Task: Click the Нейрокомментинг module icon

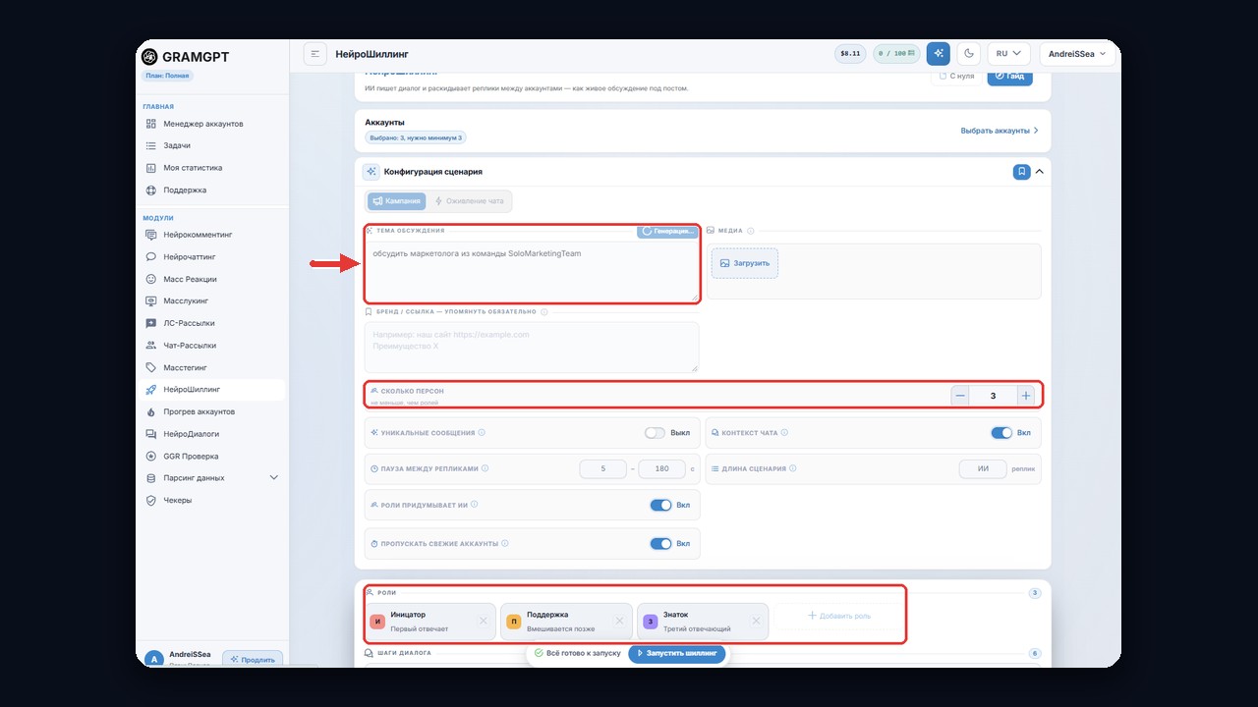Action: 151,235
